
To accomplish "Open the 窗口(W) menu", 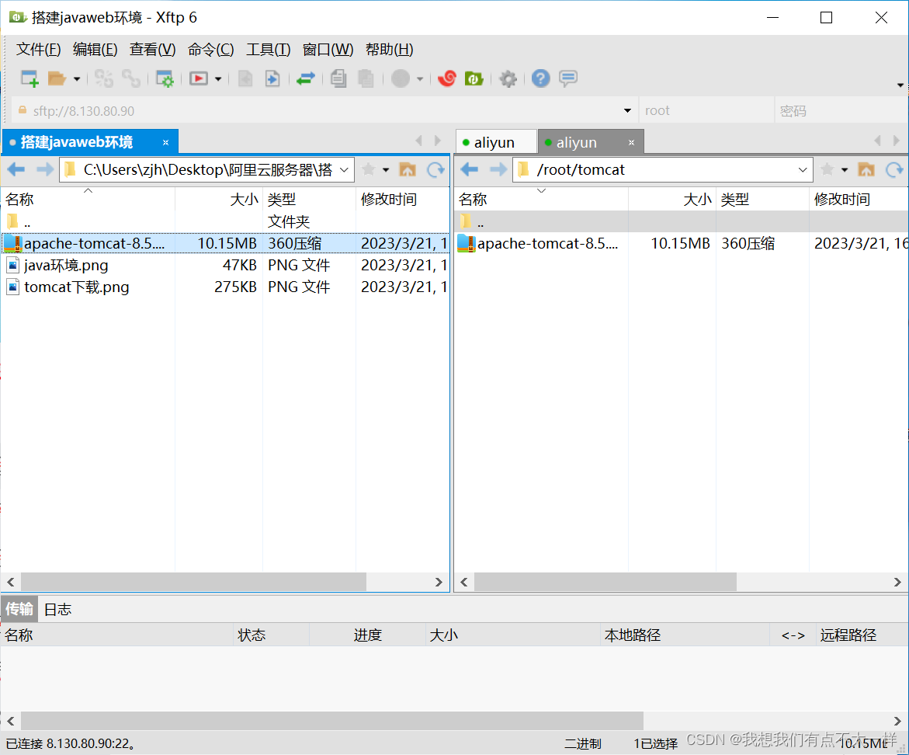I will pos(328,50).
